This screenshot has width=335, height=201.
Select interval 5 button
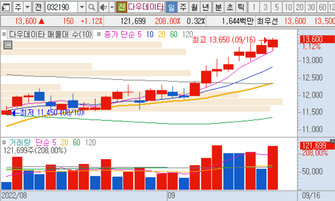[x=277, y=7]
